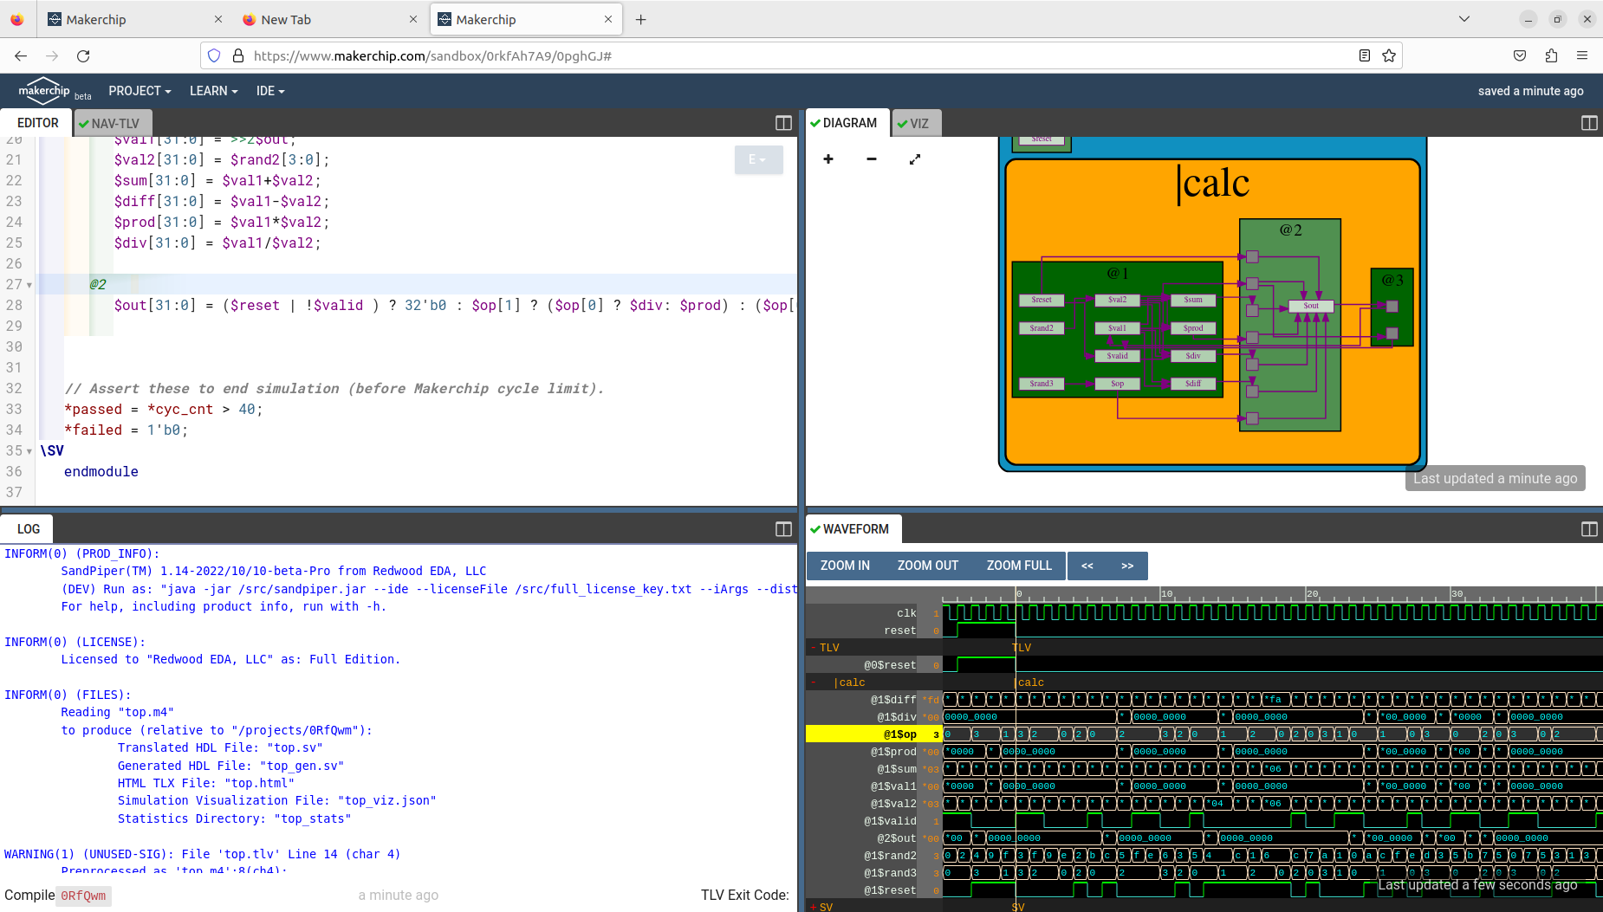This screenshot has width=1603, height=912.
Task: Open the E dropdown in the editor
Action: coord(758,159)
